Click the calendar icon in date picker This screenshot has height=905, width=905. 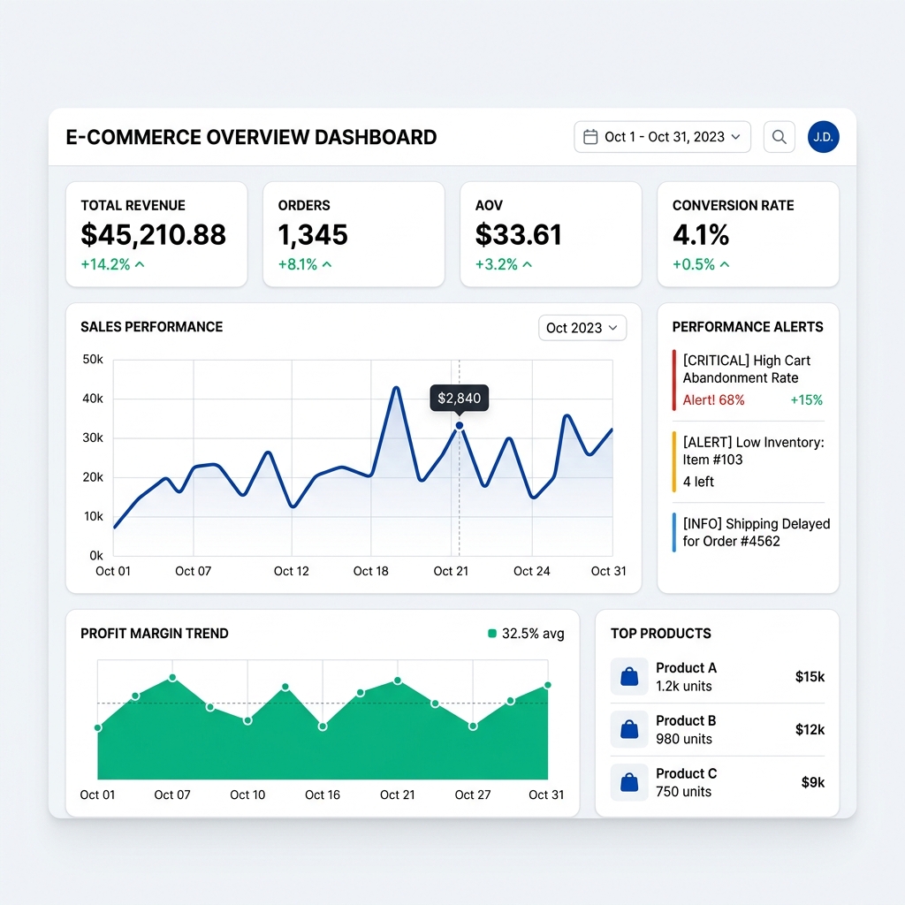coord(590,137)
